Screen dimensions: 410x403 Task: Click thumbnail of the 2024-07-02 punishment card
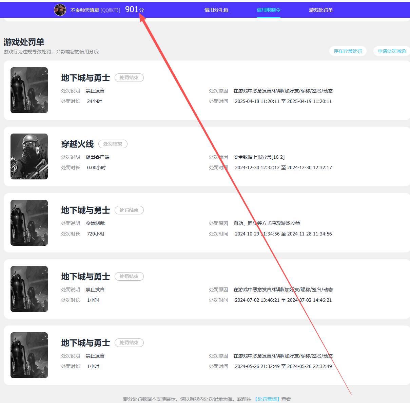click(29, 289)
